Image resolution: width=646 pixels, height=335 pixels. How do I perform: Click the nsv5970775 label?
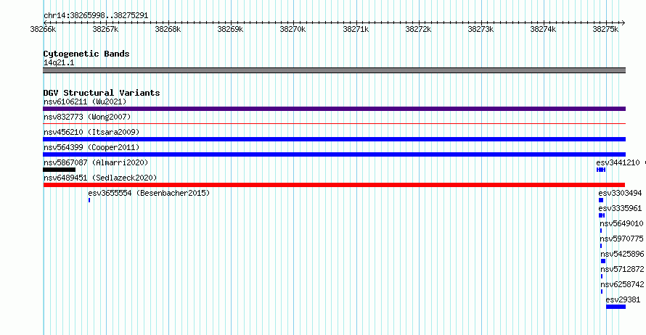click(x=621, y=239)
